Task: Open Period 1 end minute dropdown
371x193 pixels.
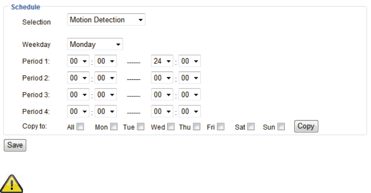Action: pos(189,61)
